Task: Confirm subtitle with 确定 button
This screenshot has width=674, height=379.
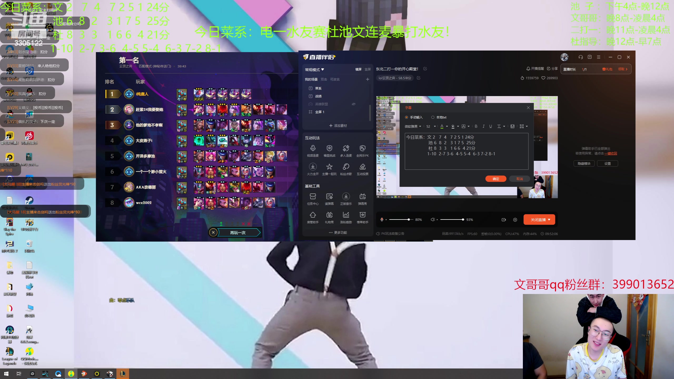Action: 496,179
